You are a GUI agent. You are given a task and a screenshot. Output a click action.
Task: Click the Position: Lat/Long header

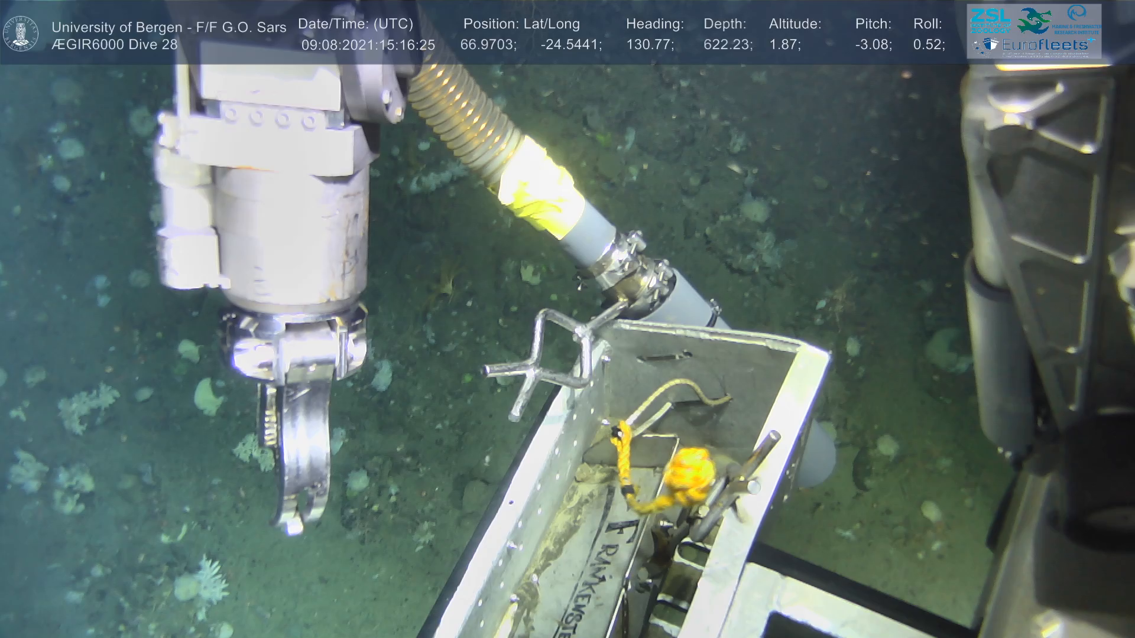(x=521, y=24)
